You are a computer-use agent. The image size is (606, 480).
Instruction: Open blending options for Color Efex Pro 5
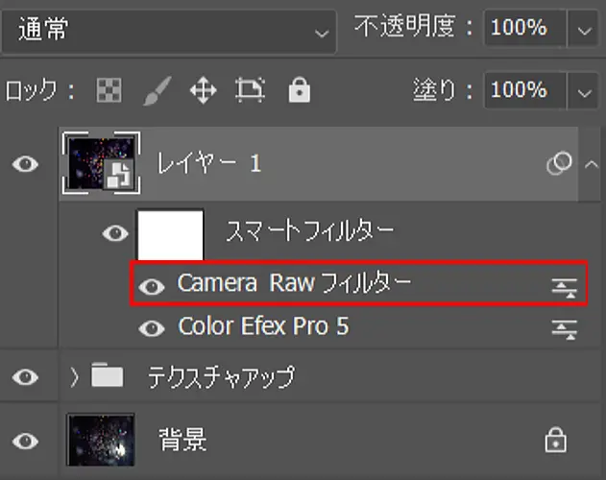(x=565, y=329)
